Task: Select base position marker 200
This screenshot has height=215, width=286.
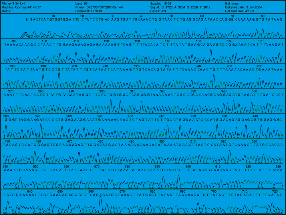Action: 74,66
